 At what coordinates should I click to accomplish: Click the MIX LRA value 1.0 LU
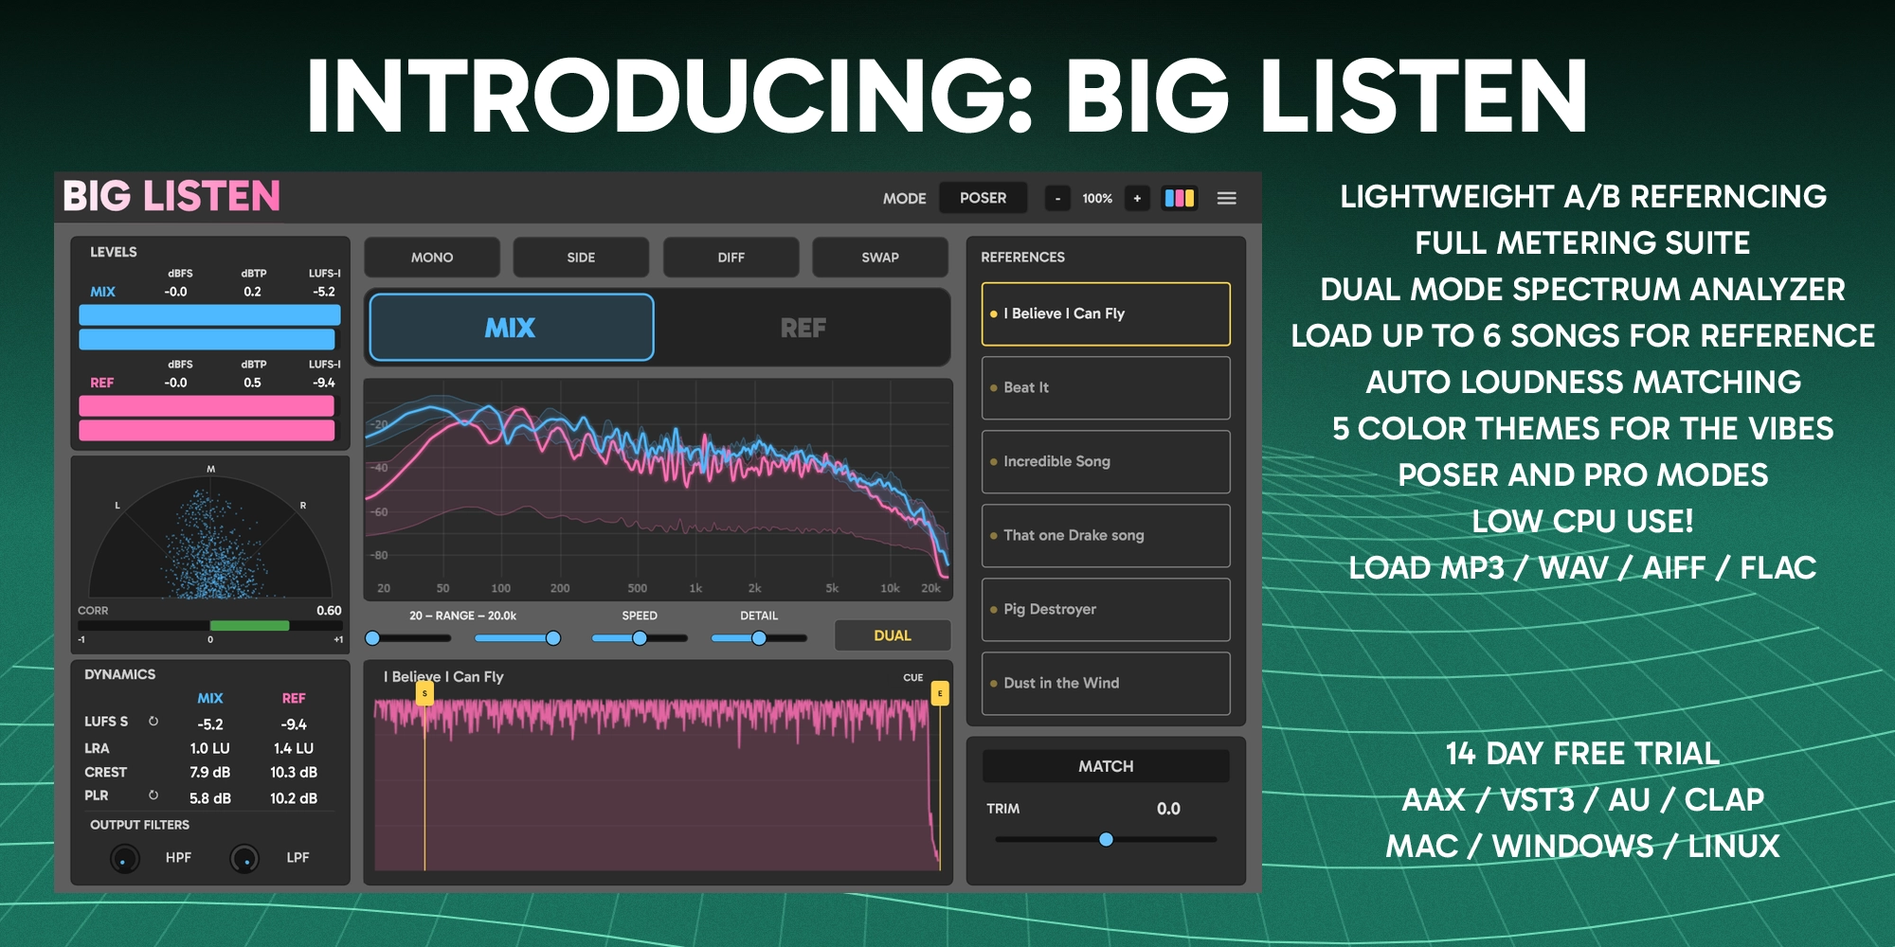click(210, 748)
